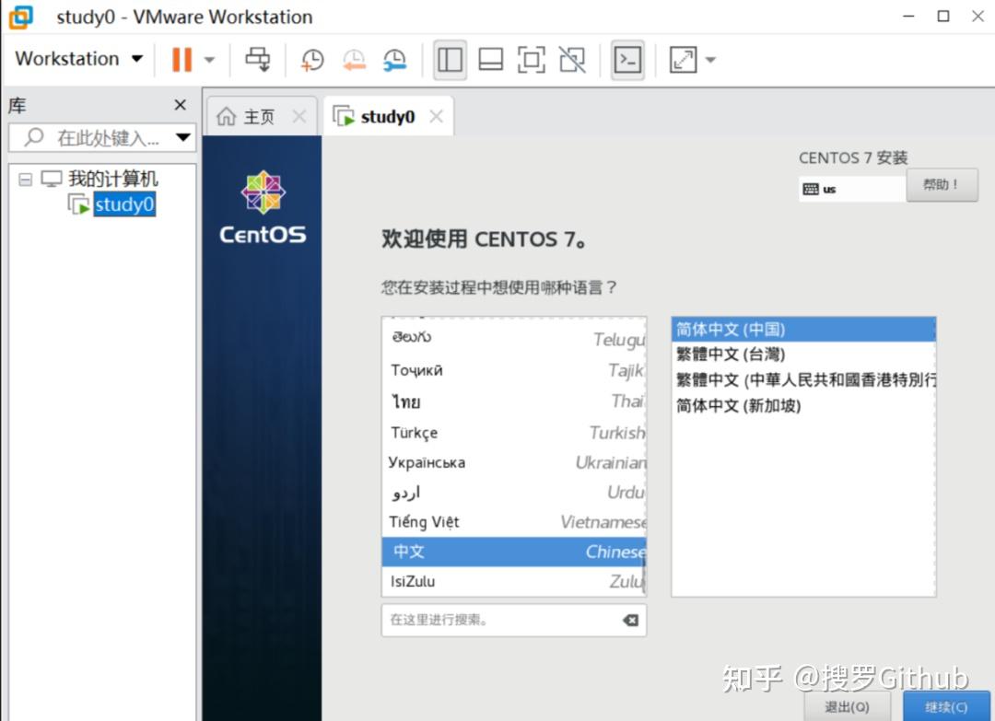Open the Workstation menu dropdown

pos(78,59)
